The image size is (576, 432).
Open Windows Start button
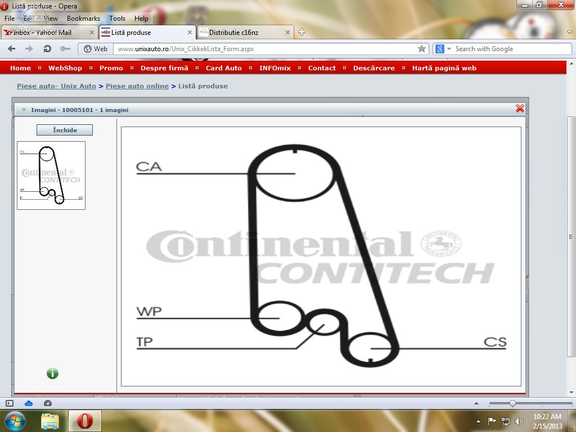[x=15, y=421]
